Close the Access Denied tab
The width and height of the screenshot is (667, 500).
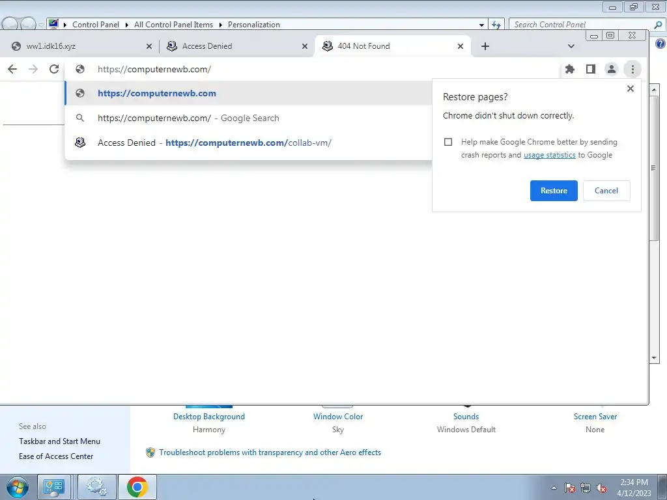(305, 46)
